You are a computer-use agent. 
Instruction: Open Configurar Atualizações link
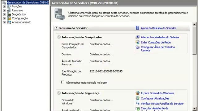[x=155, y=98]
